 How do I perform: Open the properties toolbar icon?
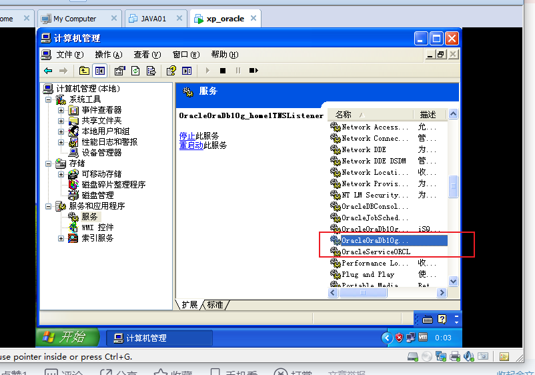tap(120, 71)
